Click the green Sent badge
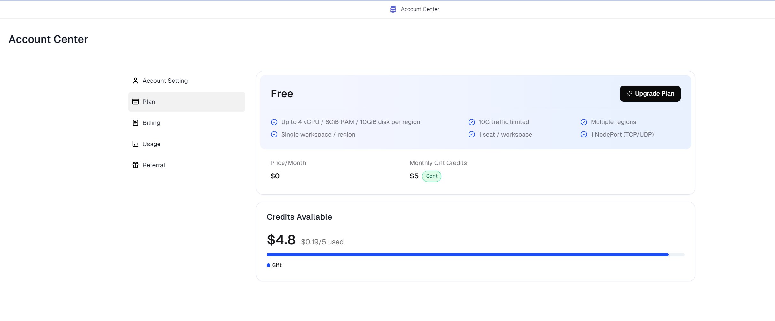Viewport: 775px width, 321px height. (x=432, y=176)
